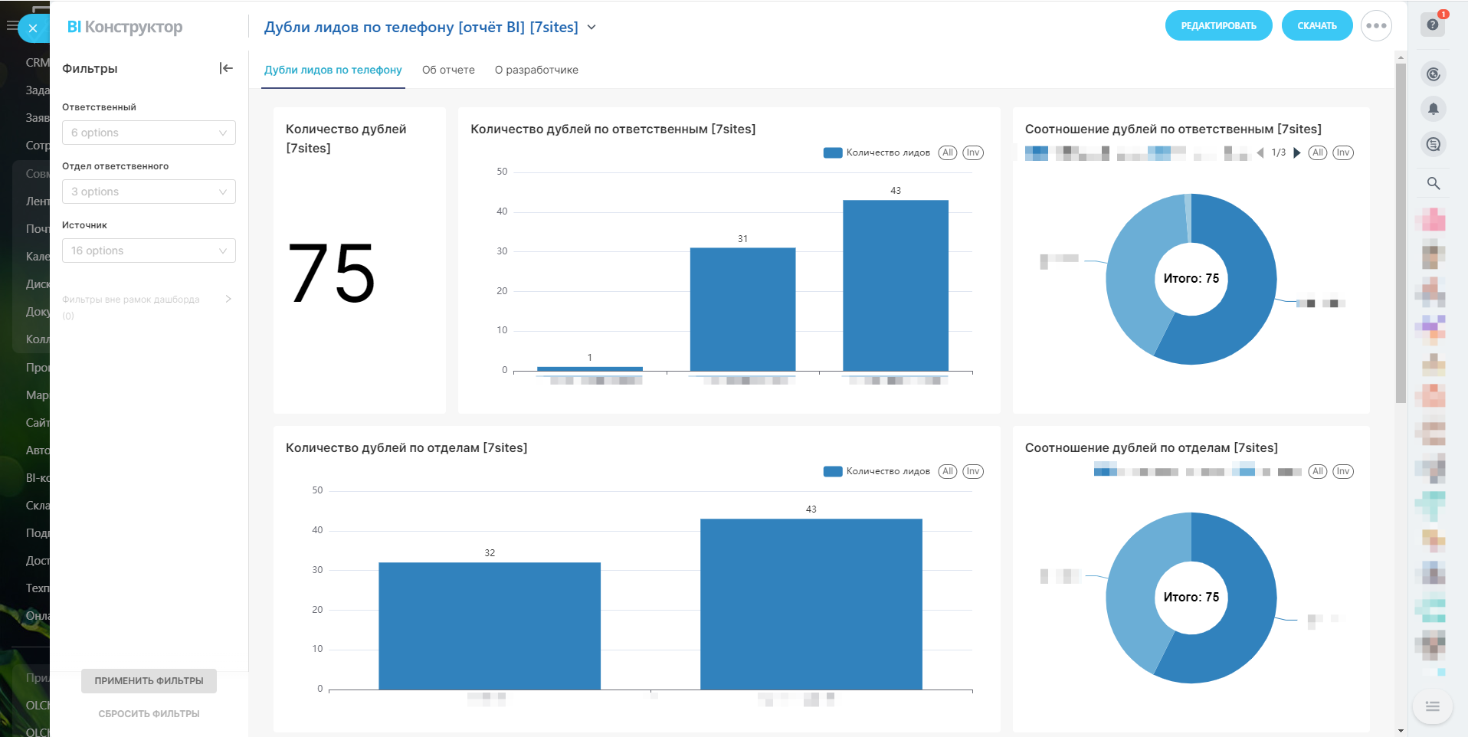This screenshot has height=737, width=1468.
Task: Go to next legend page arrow
Action: (x=1297, y=152)
